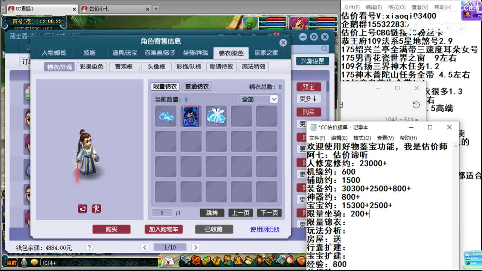
Task: Switch to 人物/修炼 tab
Action: click(54, 53)
